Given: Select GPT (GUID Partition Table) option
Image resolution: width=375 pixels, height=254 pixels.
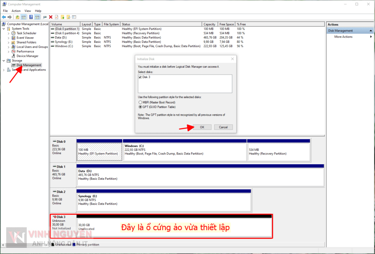Looking at the screenshot, I should pyautogui.click(x=140, y=107).
